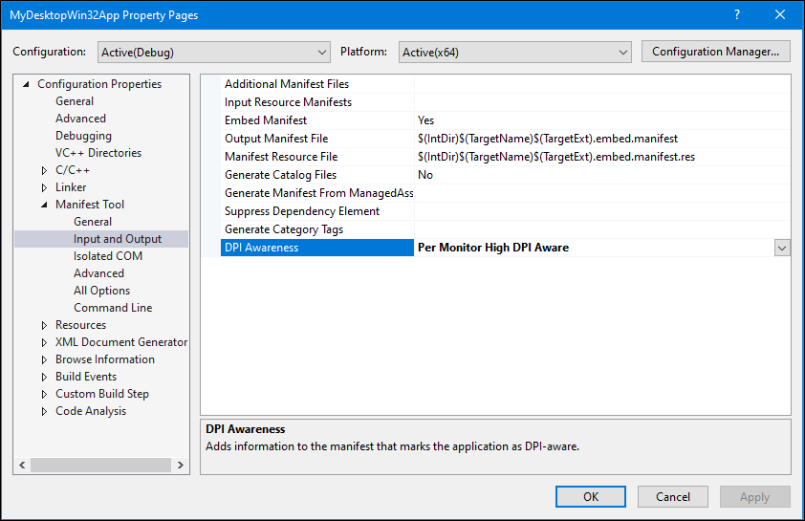Select Advanced under Manifest Tool
This screenshot has width=805, height=521.
coord(98,273)
